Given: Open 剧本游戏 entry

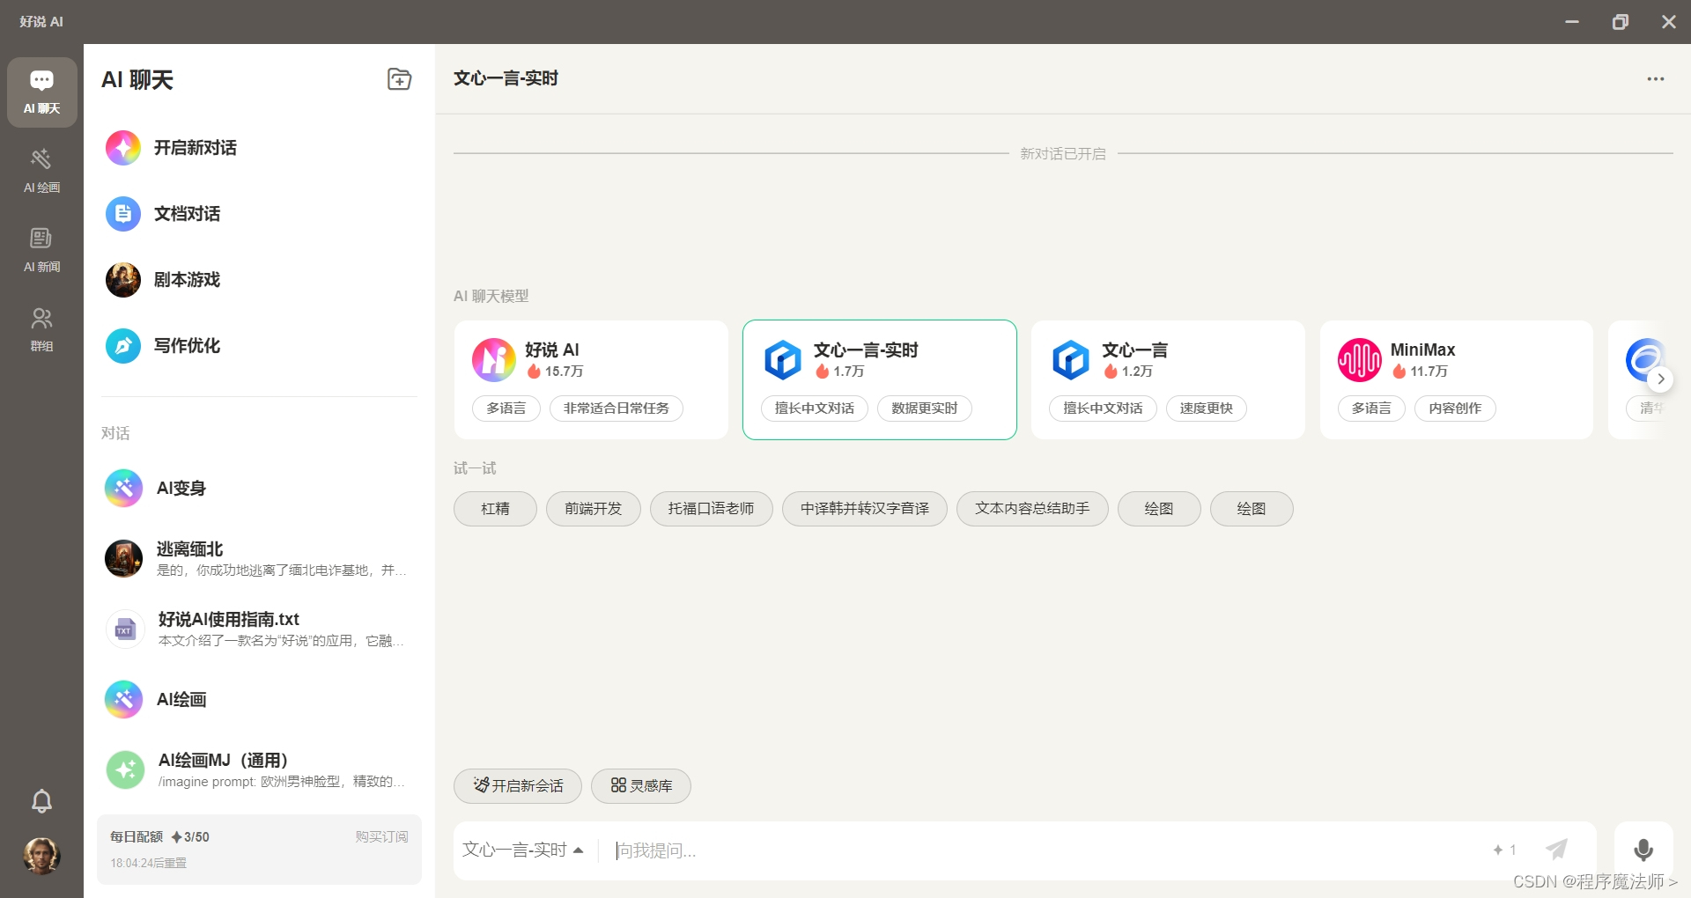Looking at the screenshot, I should pos(259,280).
